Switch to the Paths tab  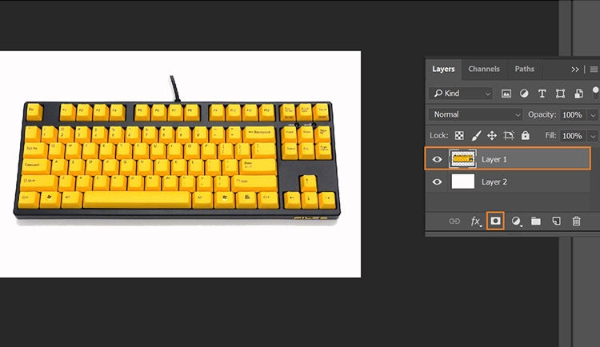click(524, 70)
